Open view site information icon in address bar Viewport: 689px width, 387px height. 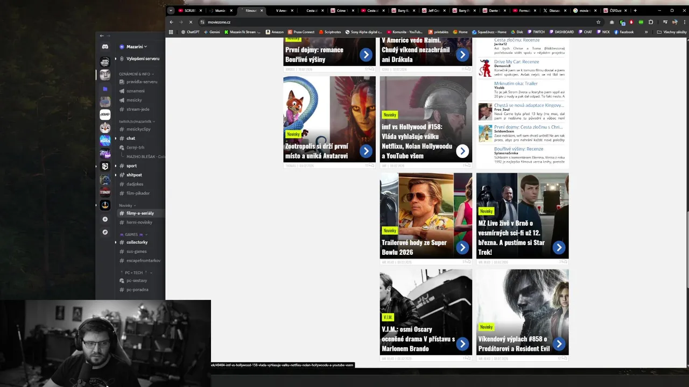pyautogui.click(x=202, y=22)
